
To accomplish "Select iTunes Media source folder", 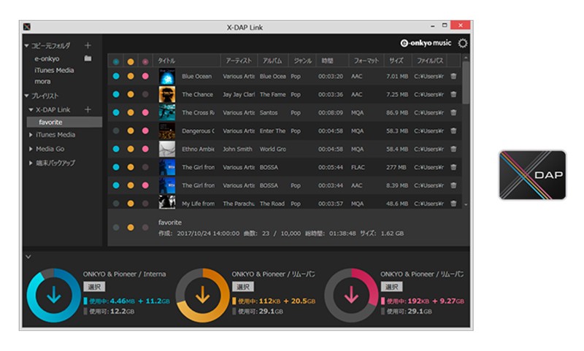I will click(x=54, y=70).
